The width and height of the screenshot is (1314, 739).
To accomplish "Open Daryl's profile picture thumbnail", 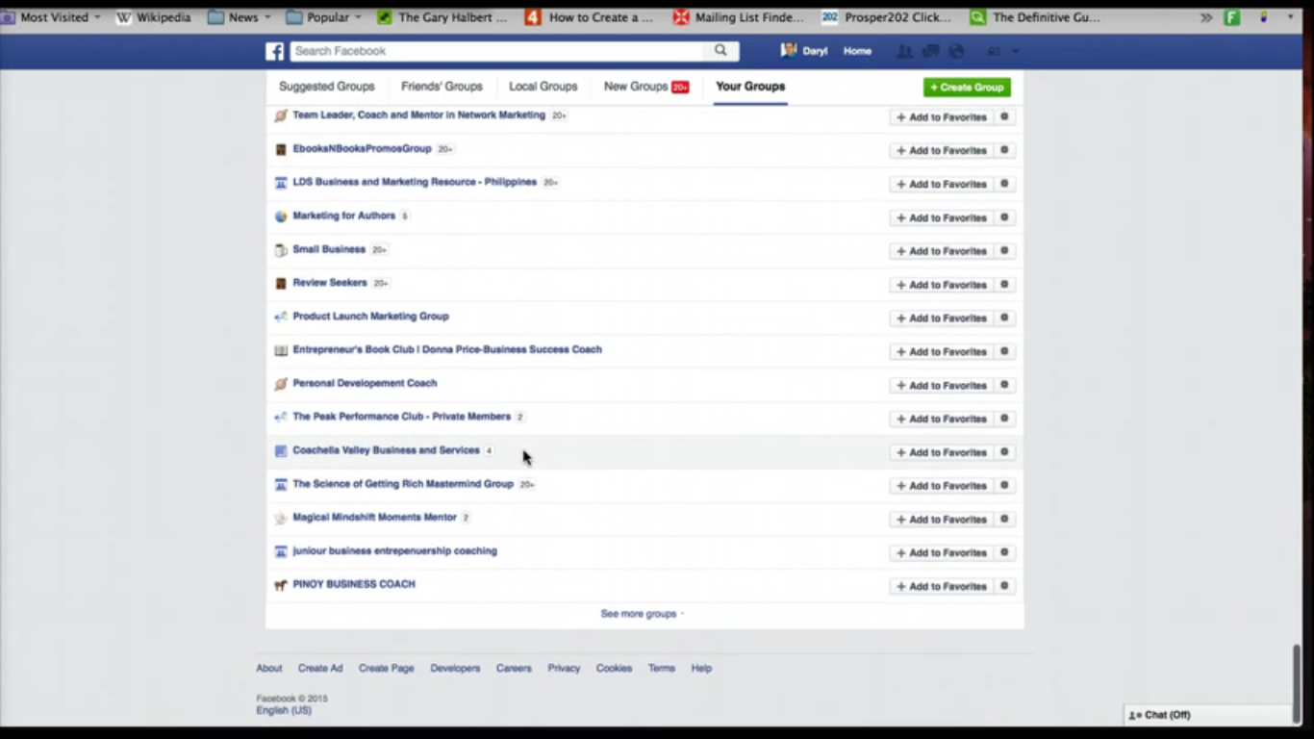I will click(x=789, y=50).
